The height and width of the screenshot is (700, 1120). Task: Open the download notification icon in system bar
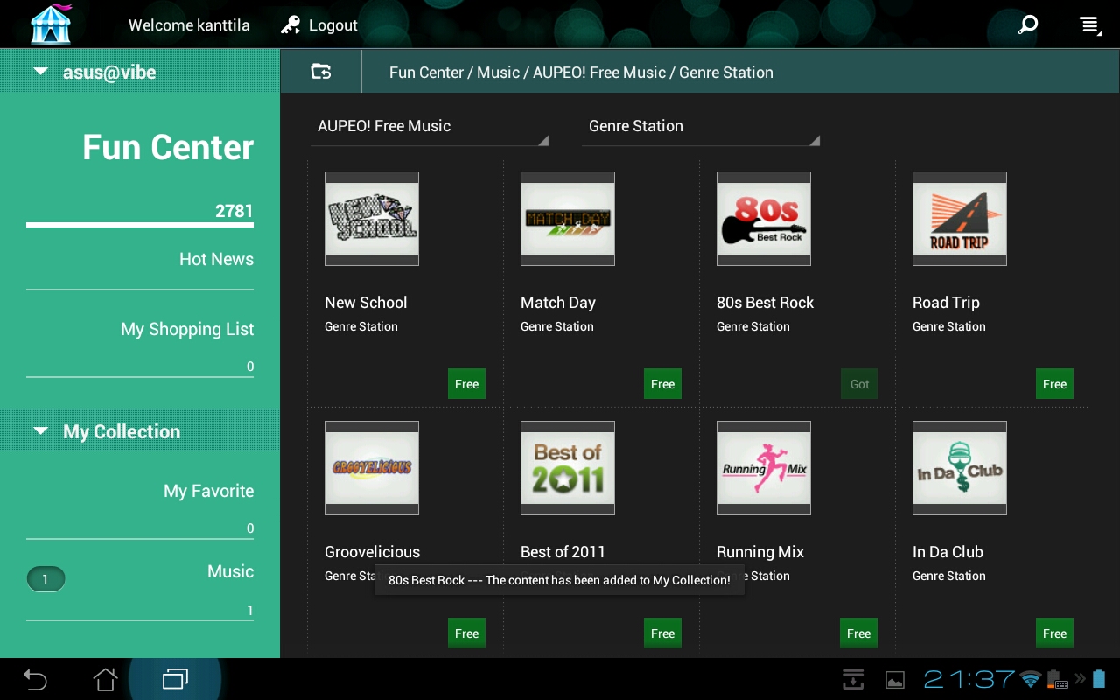tap(853, 679)
